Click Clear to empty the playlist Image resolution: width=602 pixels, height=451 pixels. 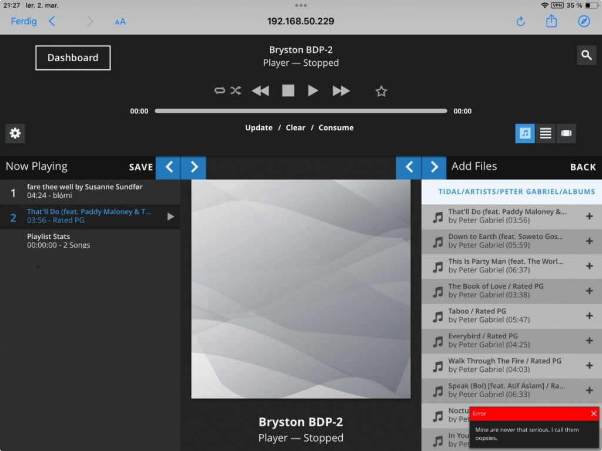tap(296, 127)
